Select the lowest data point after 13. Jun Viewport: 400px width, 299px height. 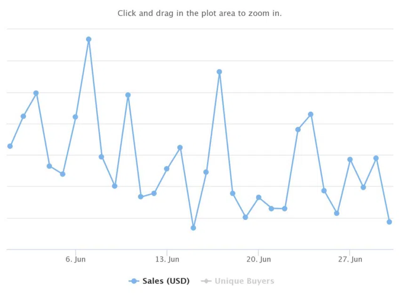[x=193, y=228]
